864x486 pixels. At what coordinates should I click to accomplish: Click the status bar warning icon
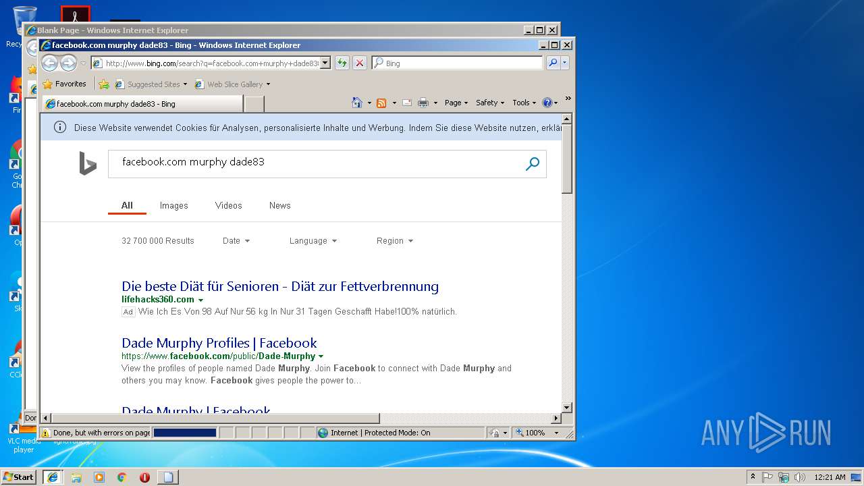coord(46,433)
